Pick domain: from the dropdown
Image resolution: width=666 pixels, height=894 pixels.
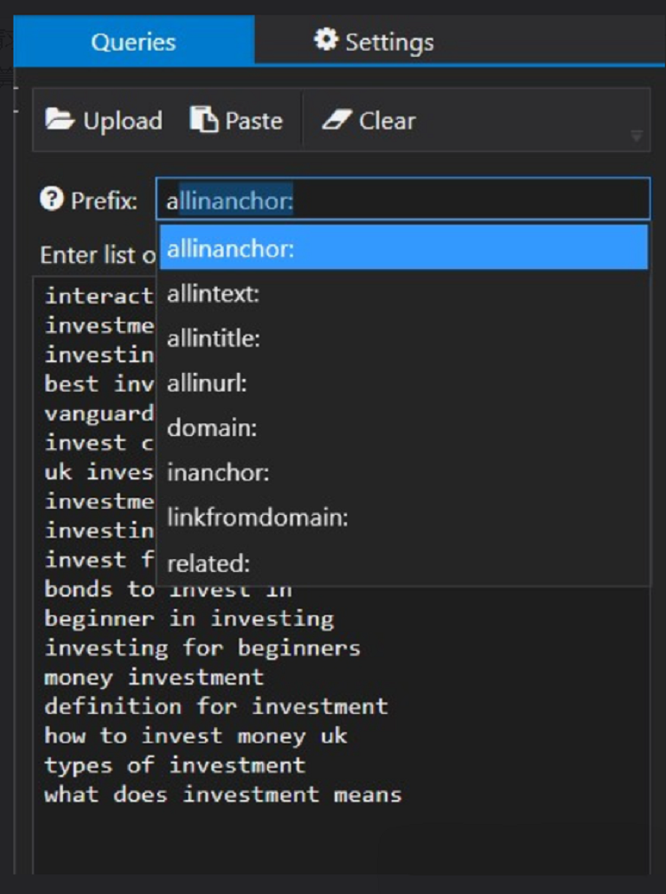pos(404,428)
